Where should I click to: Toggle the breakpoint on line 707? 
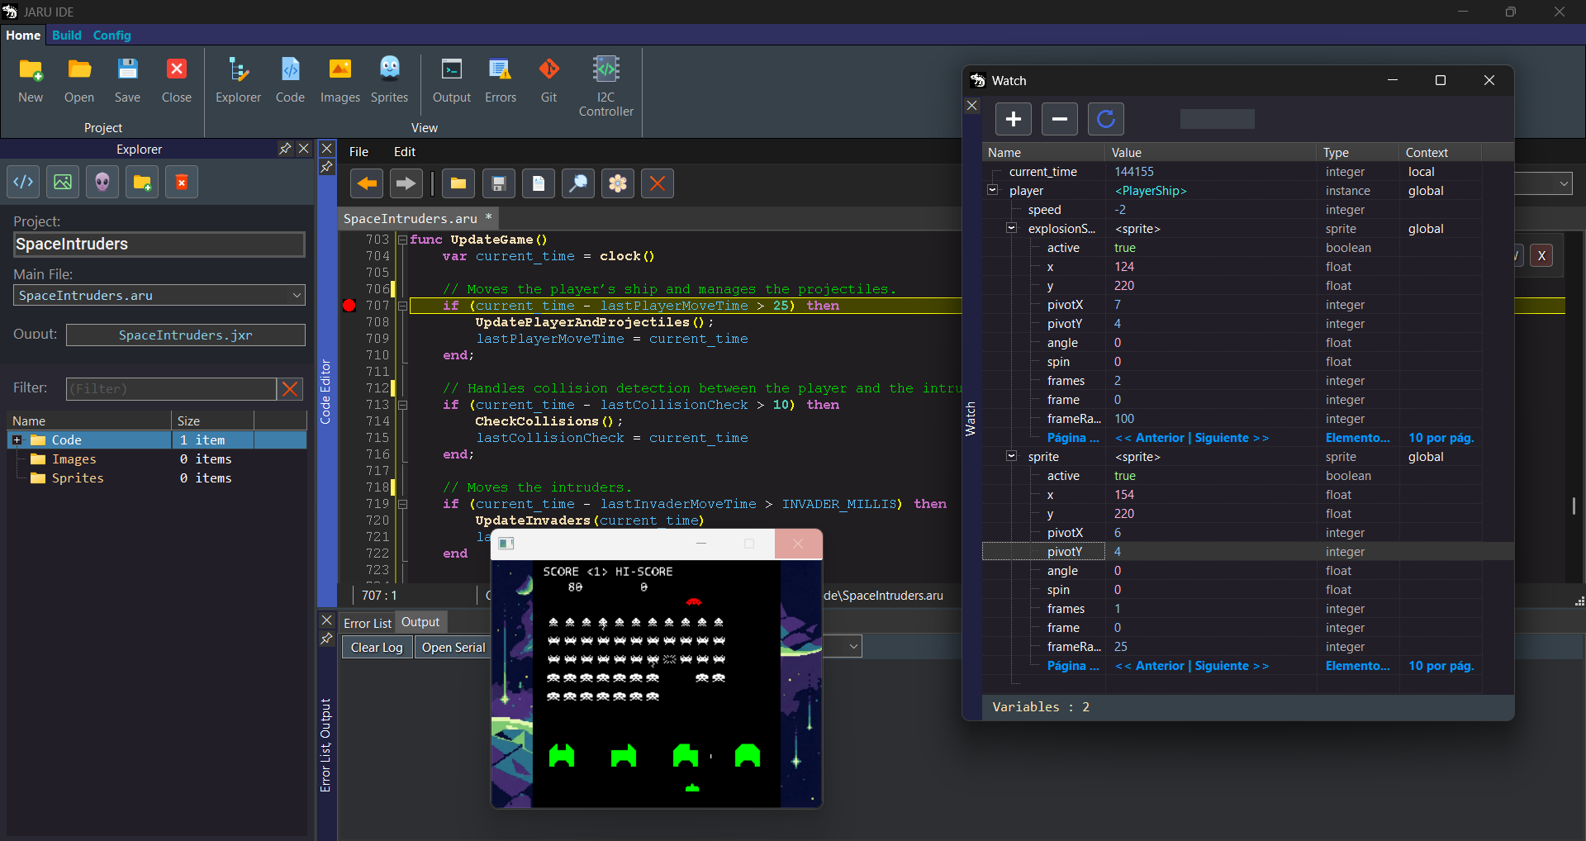click(349, 306)
